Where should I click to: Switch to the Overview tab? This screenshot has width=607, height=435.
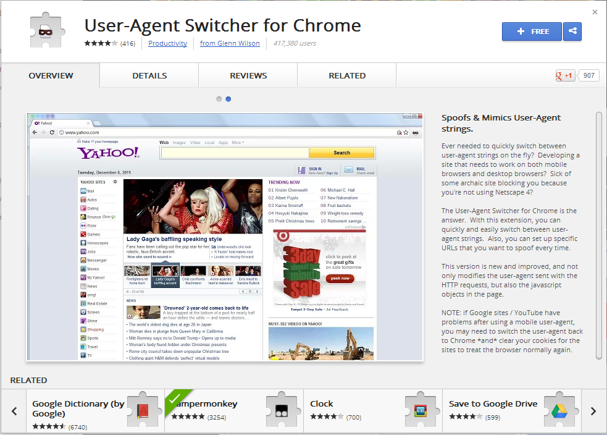point(51,75)
